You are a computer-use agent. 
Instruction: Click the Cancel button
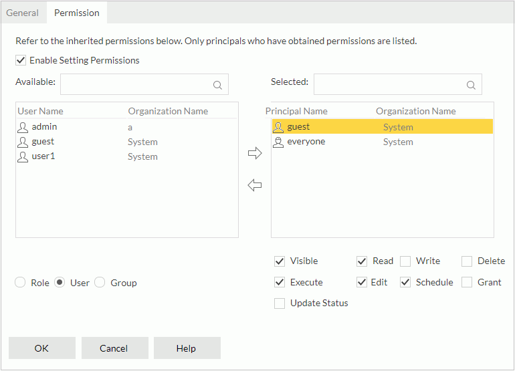click(114, 348)
